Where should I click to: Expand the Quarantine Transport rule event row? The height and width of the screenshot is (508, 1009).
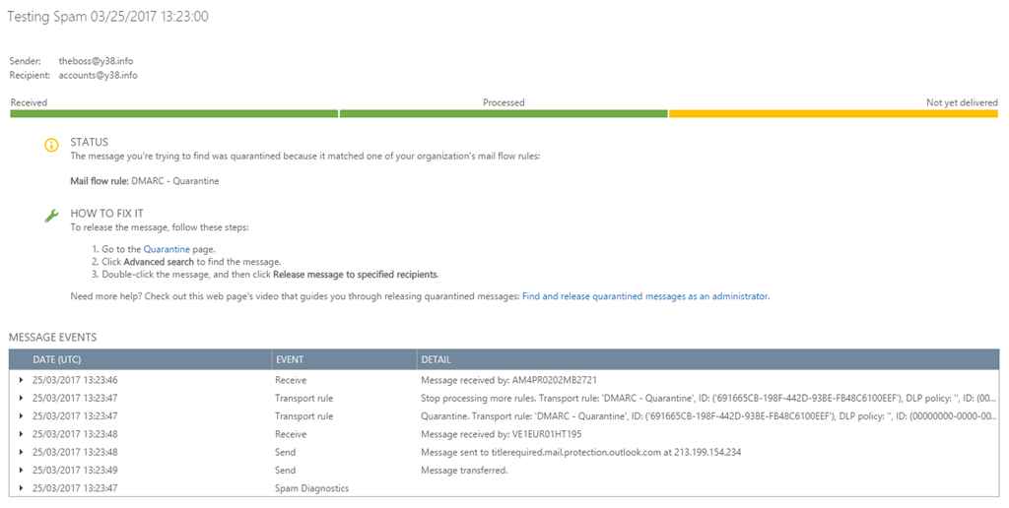(21, 416)
